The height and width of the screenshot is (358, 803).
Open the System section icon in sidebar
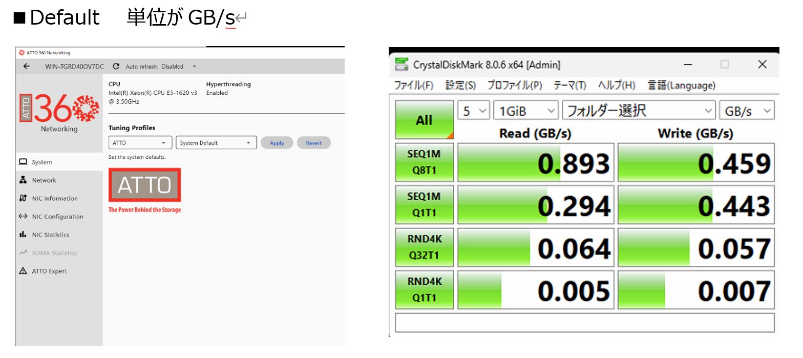23,162
